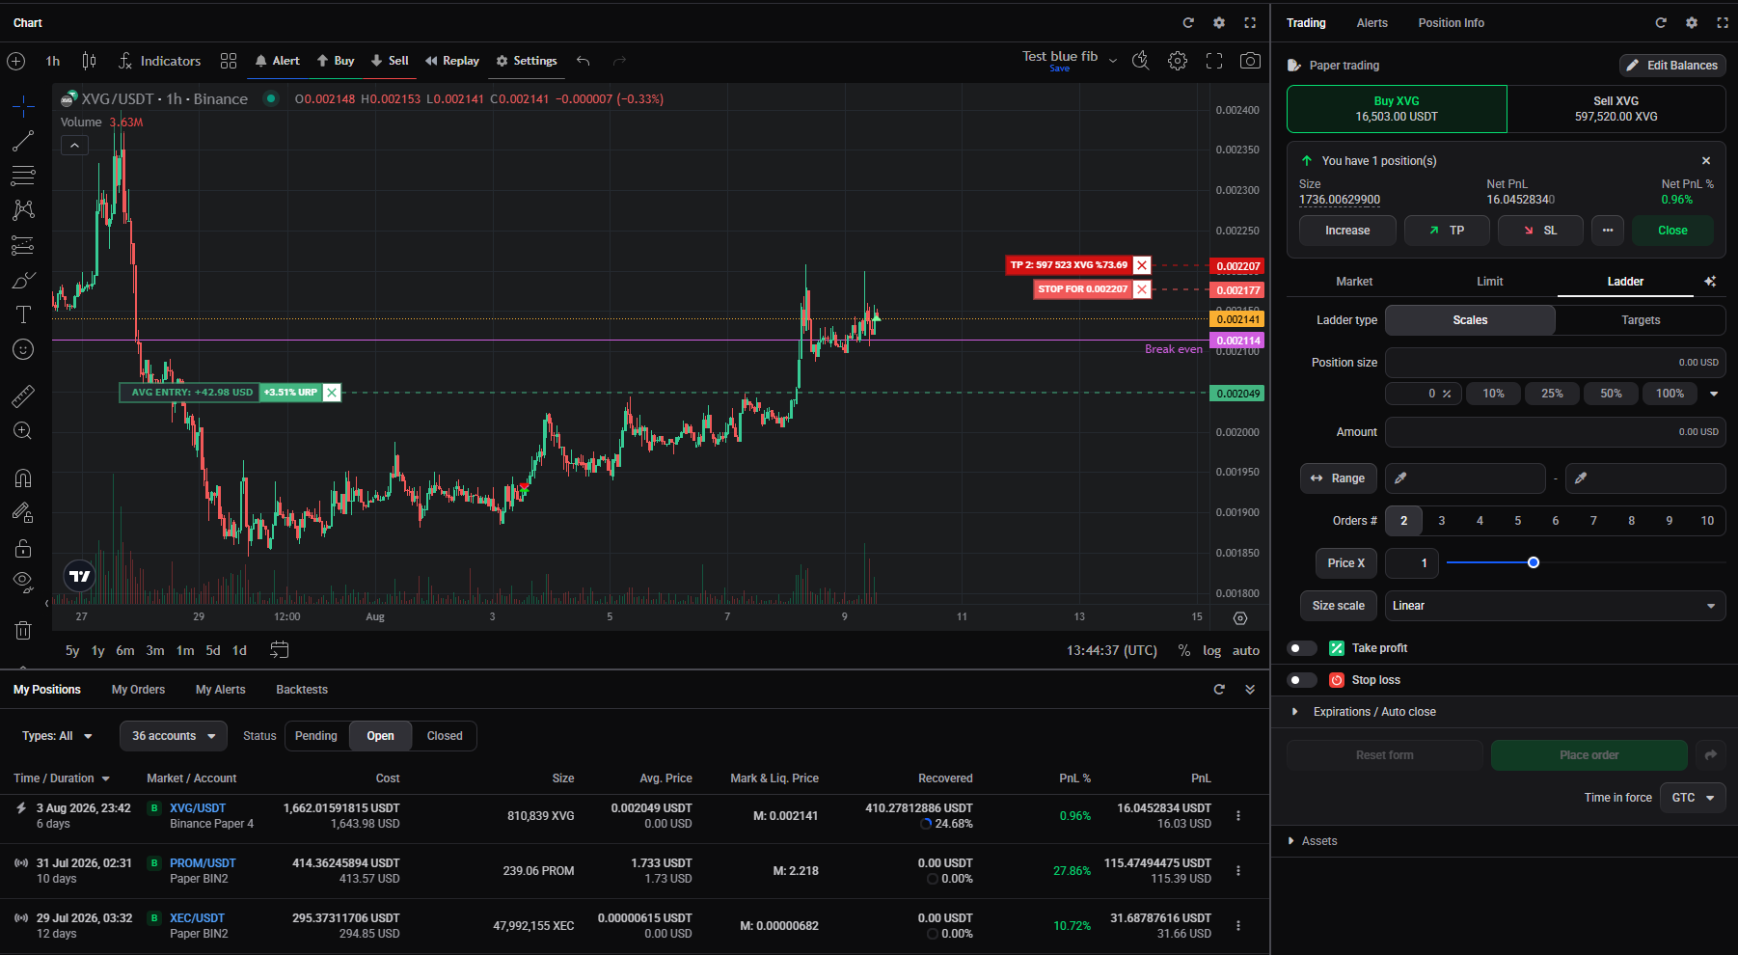The image size is (1738, 955).
Task: Click the Increase position button
Action: [1347, 231]
